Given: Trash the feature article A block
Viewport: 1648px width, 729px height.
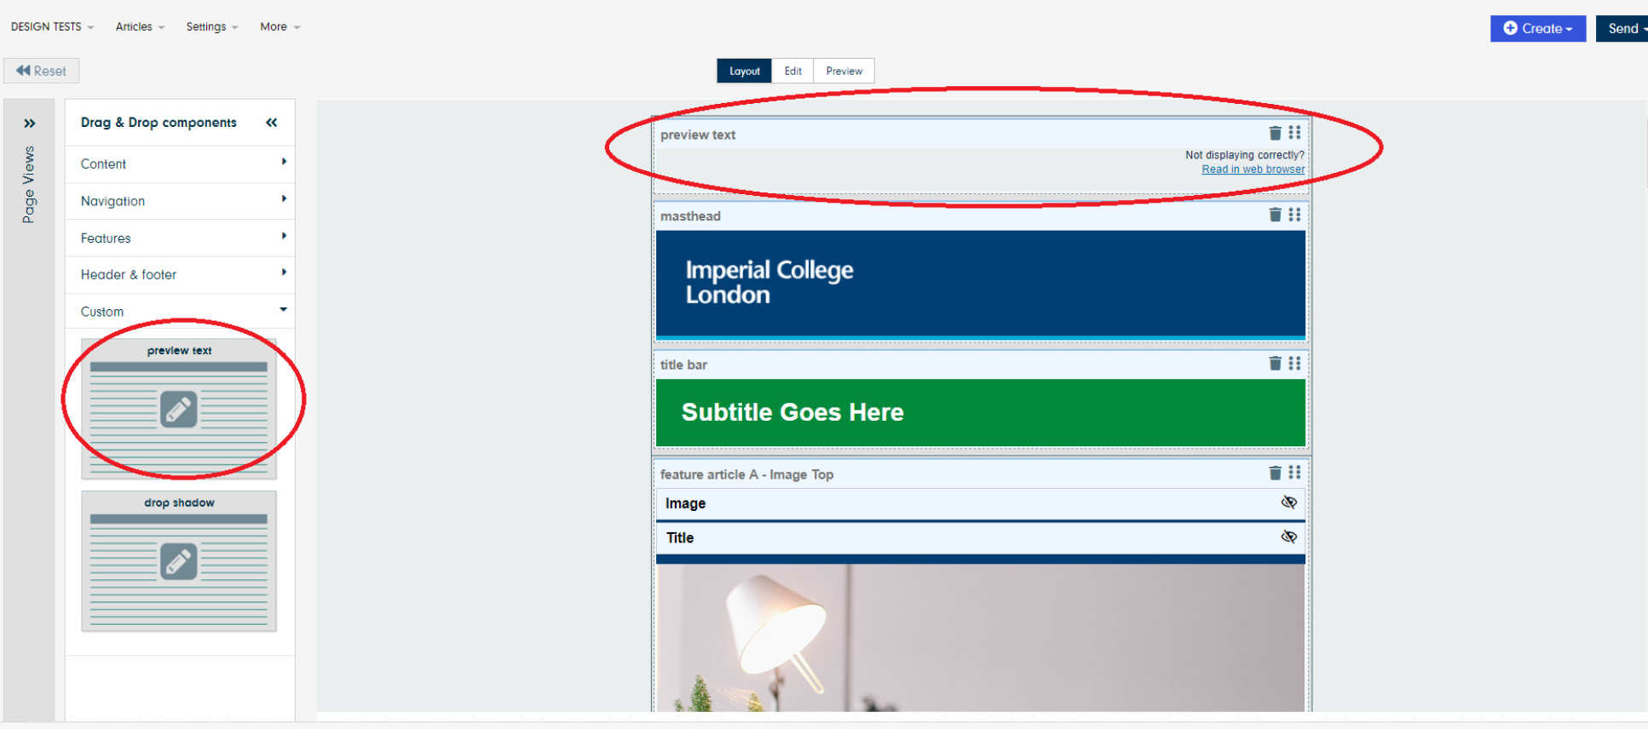Looking at the screenshot, I should 1275,473.
